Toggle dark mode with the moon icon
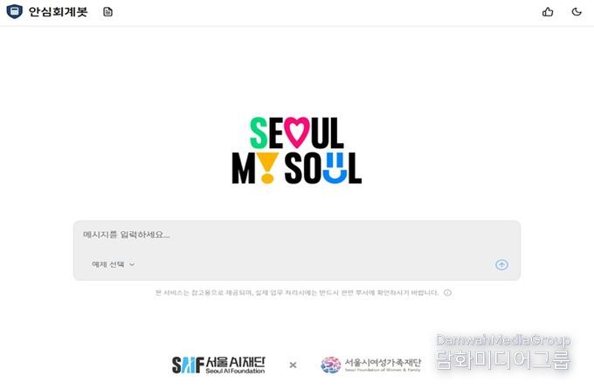The image size is (594, 389). click(577, 11)
